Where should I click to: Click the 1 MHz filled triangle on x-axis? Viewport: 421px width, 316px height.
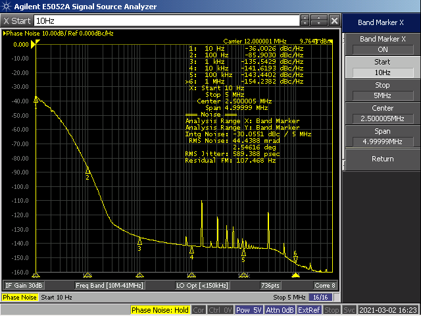point(295,275)
